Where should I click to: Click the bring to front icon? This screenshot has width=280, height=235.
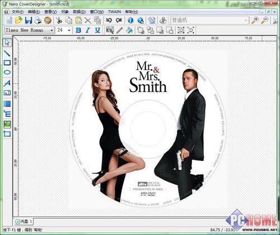click(141, 30)
